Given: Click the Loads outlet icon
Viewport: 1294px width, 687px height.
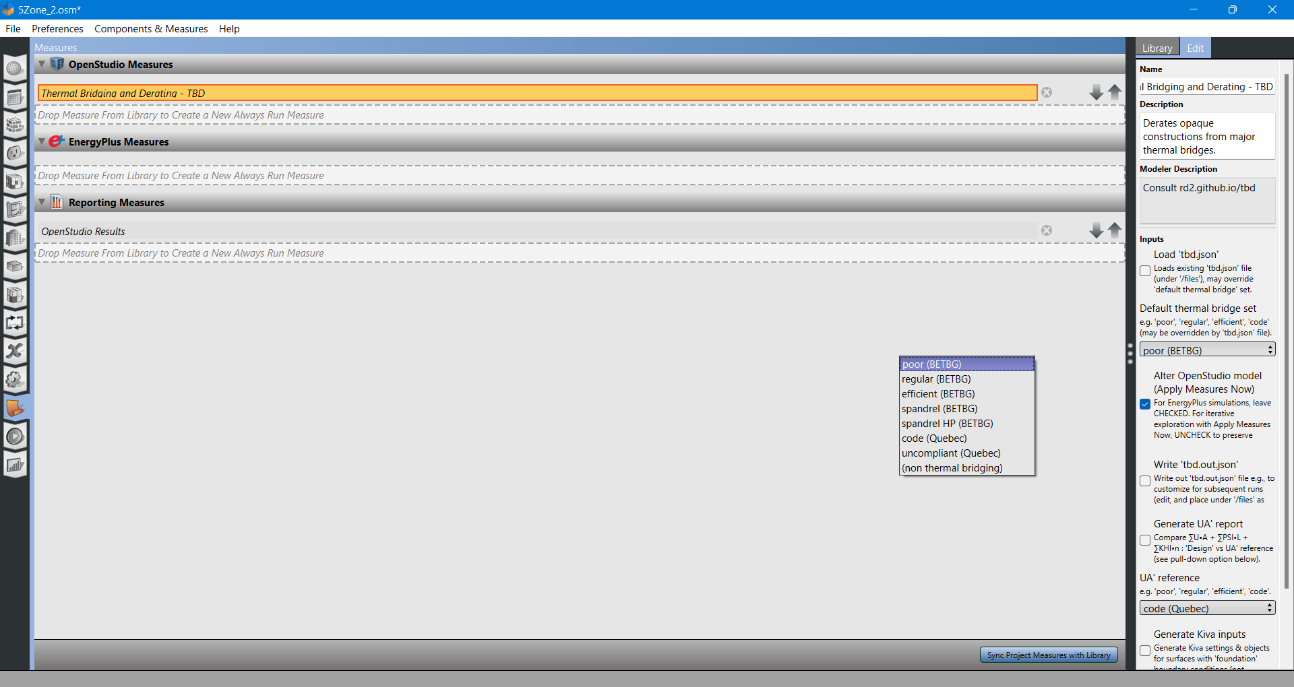Looking at the screenshot, I should coord(15,153).
